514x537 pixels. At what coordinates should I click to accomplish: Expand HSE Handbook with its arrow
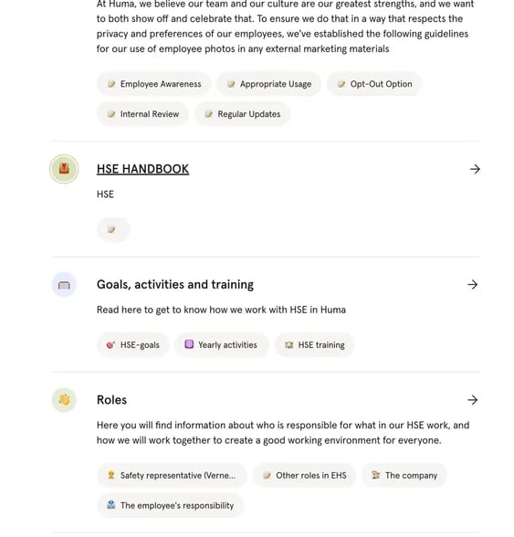click(475, 169)
